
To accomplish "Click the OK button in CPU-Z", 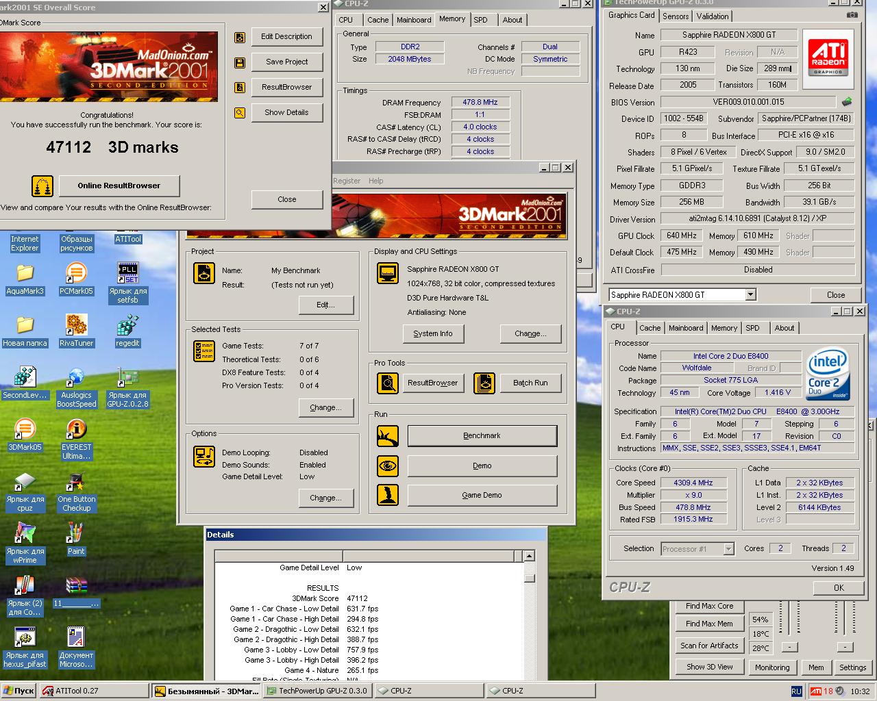I will coord(839,588).
